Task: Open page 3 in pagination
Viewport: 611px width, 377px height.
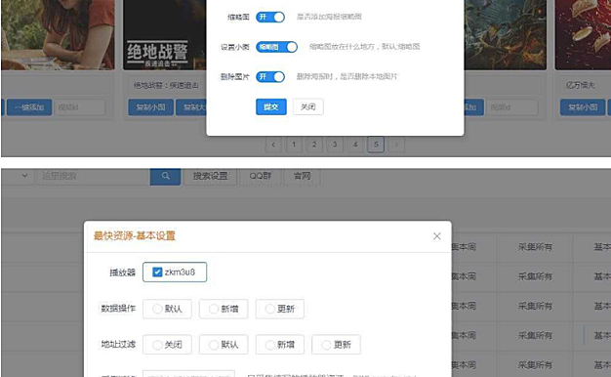Action: pyautogui.click(x=335, y=145)
